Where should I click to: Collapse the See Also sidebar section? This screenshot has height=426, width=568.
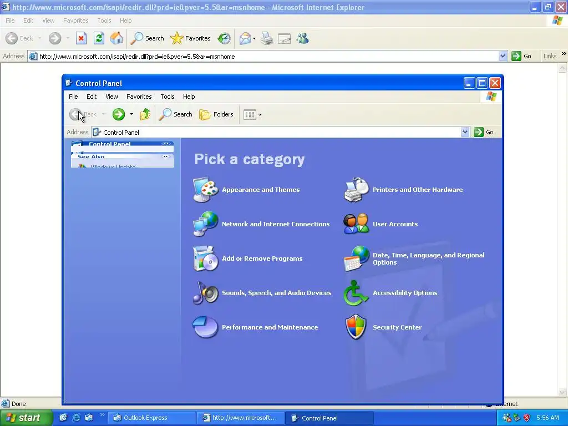tap(166, 156)
